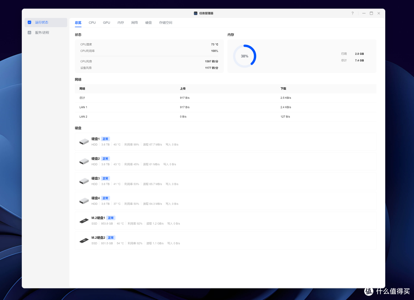Click the 正常 badge next to 硬盘1

pyautogui.click(x=105, y=139)
